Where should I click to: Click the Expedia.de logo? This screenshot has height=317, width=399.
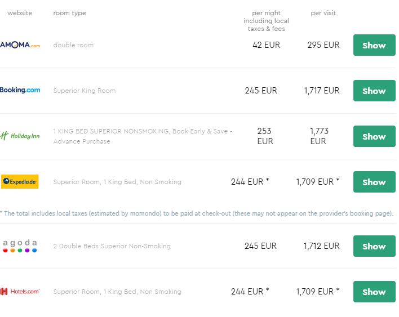(x=20, y=181)
